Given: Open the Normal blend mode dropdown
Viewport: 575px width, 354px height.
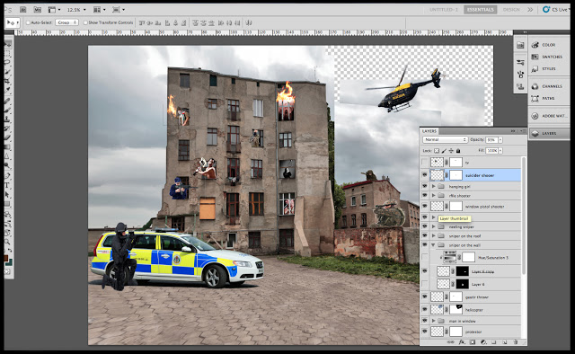Looking at the screenshot, I should 445,140.
